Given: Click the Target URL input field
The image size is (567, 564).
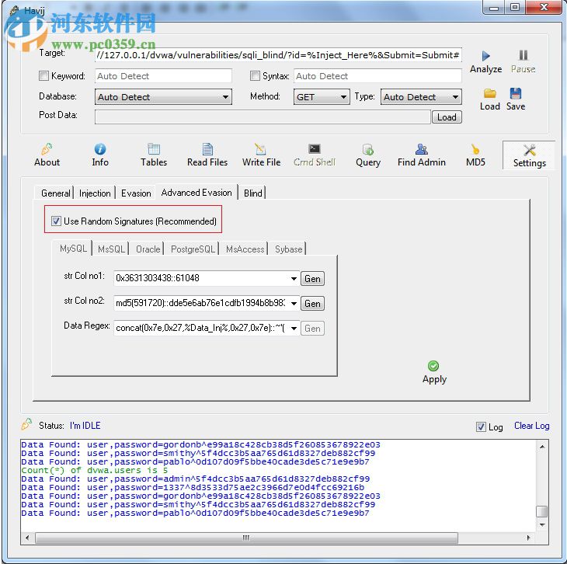Looking at the screenshot, I should 278,55.
